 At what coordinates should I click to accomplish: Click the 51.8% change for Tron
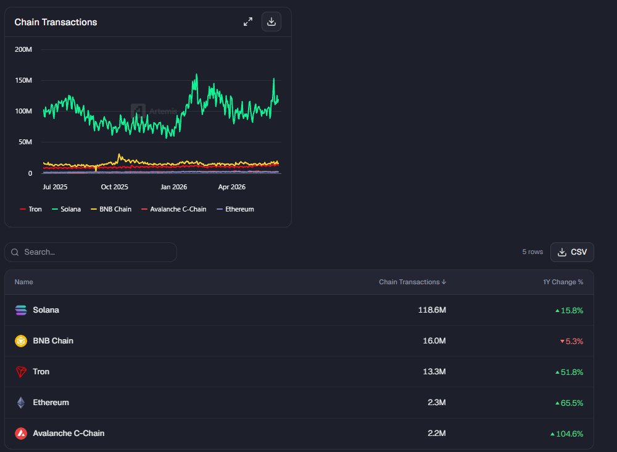pos(569,372)
